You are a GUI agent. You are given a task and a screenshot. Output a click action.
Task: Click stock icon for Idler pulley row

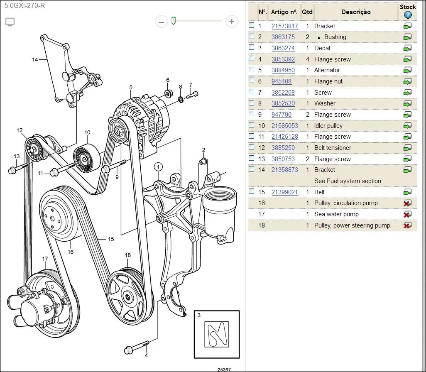click(x=407, y=125)
